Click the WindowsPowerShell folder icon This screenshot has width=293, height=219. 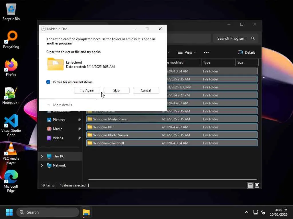coord(90,143)
